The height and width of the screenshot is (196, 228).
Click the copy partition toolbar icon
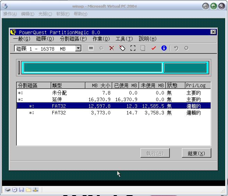pyautogui.click(x=143, y=48)
